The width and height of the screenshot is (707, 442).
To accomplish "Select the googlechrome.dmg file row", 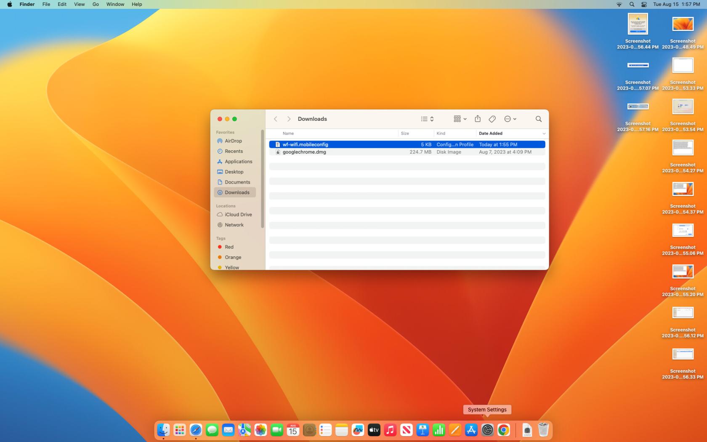I will [407, 152].
